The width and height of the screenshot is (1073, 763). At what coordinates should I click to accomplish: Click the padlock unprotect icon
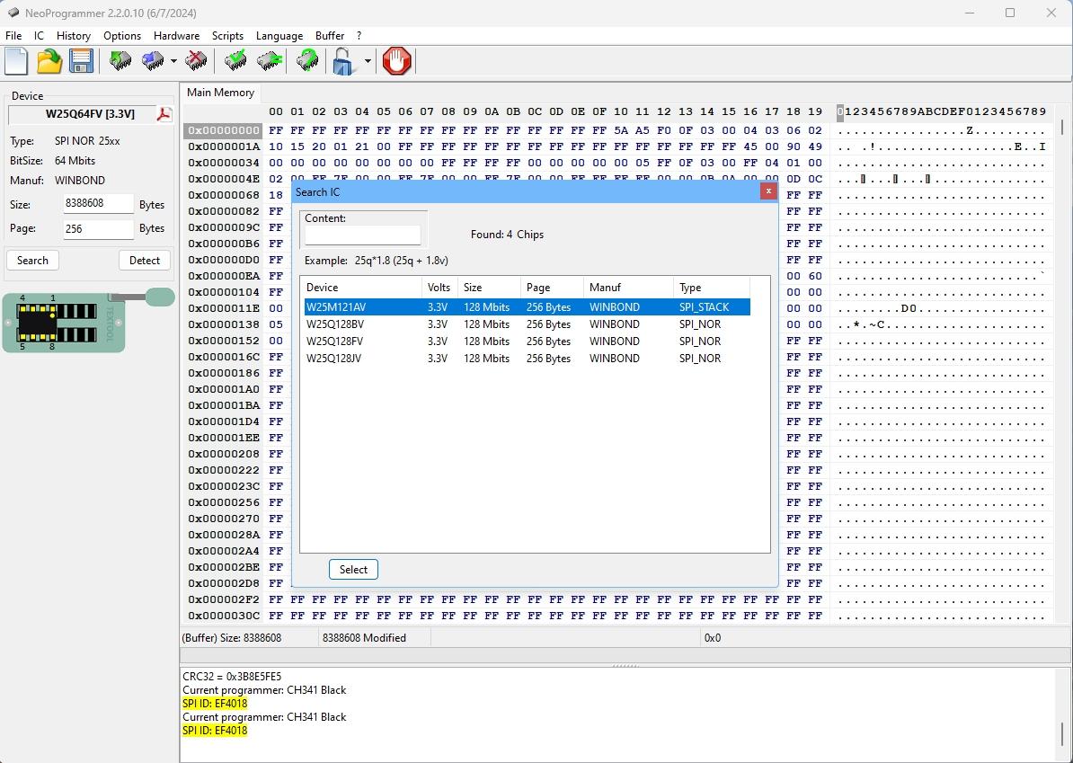pyautogui.click(x=343, y=62)
